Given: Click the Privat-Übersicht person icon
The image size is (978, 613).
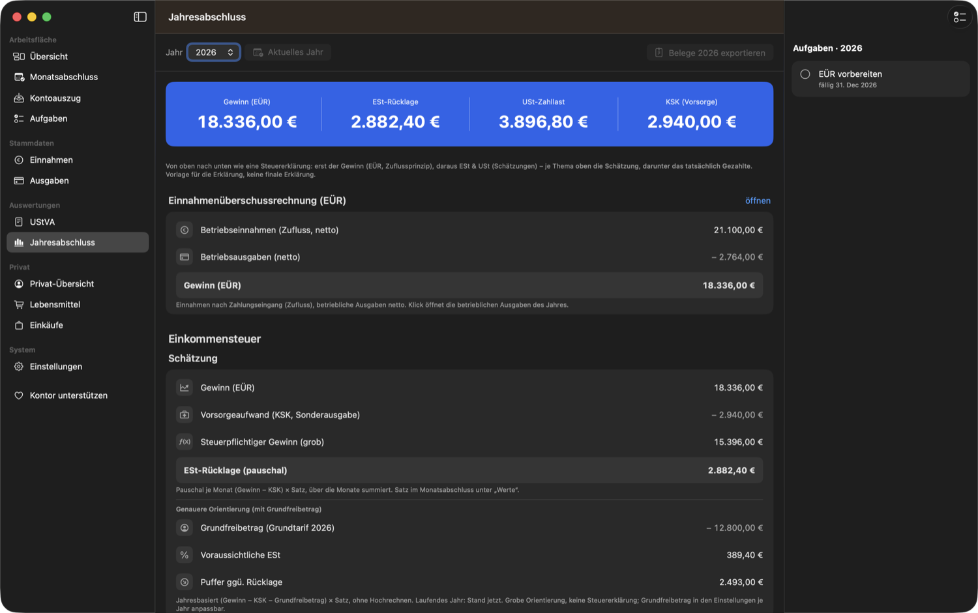Looking at the screenshot, I should click(19, 284).
